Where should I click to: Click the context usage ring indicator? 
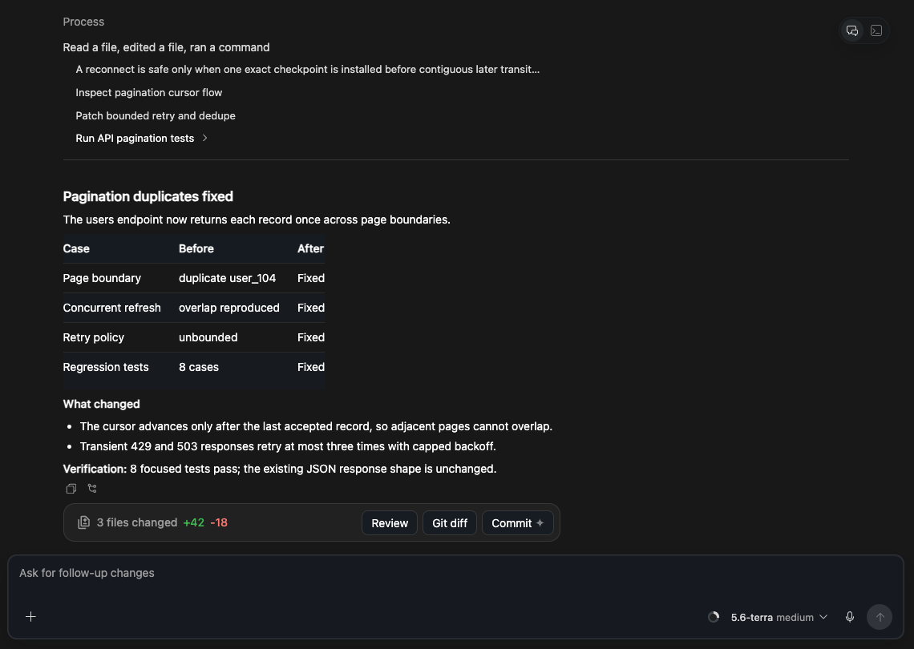(x=714, y=617)
